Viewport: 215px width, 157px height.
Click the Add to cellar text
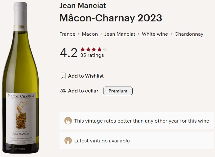pos(83,91)
